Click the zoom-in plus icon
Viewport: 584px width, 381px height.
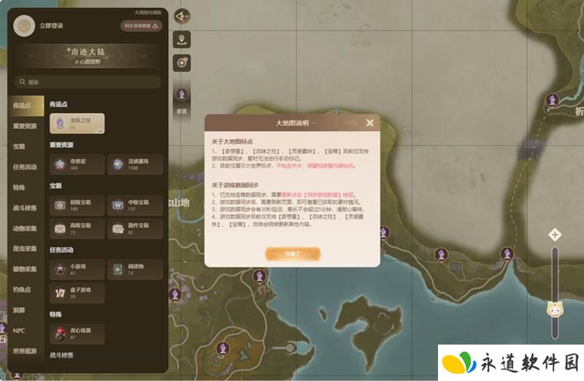click(555, 235)
